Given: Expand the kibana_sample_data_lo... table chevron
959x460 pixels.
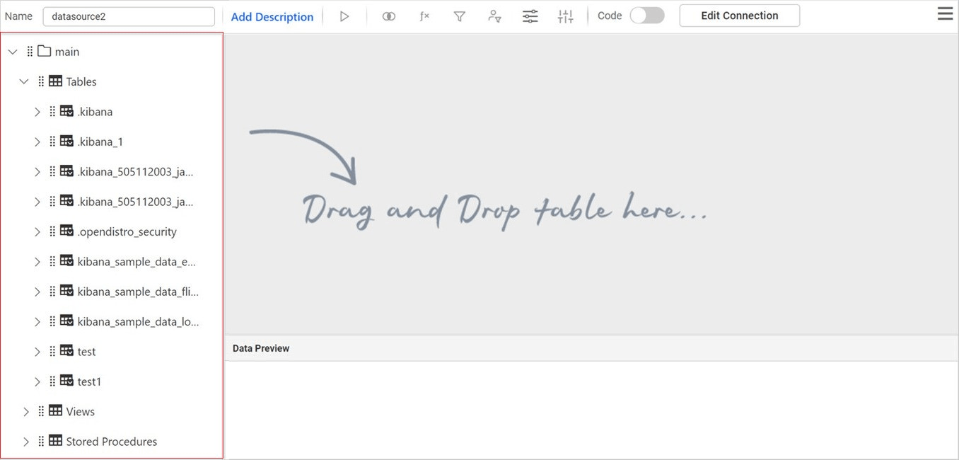Looking at the screenshot, I should pos(37,321).
